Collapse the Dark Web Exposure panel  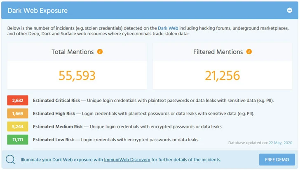click(x=289, y=10)
